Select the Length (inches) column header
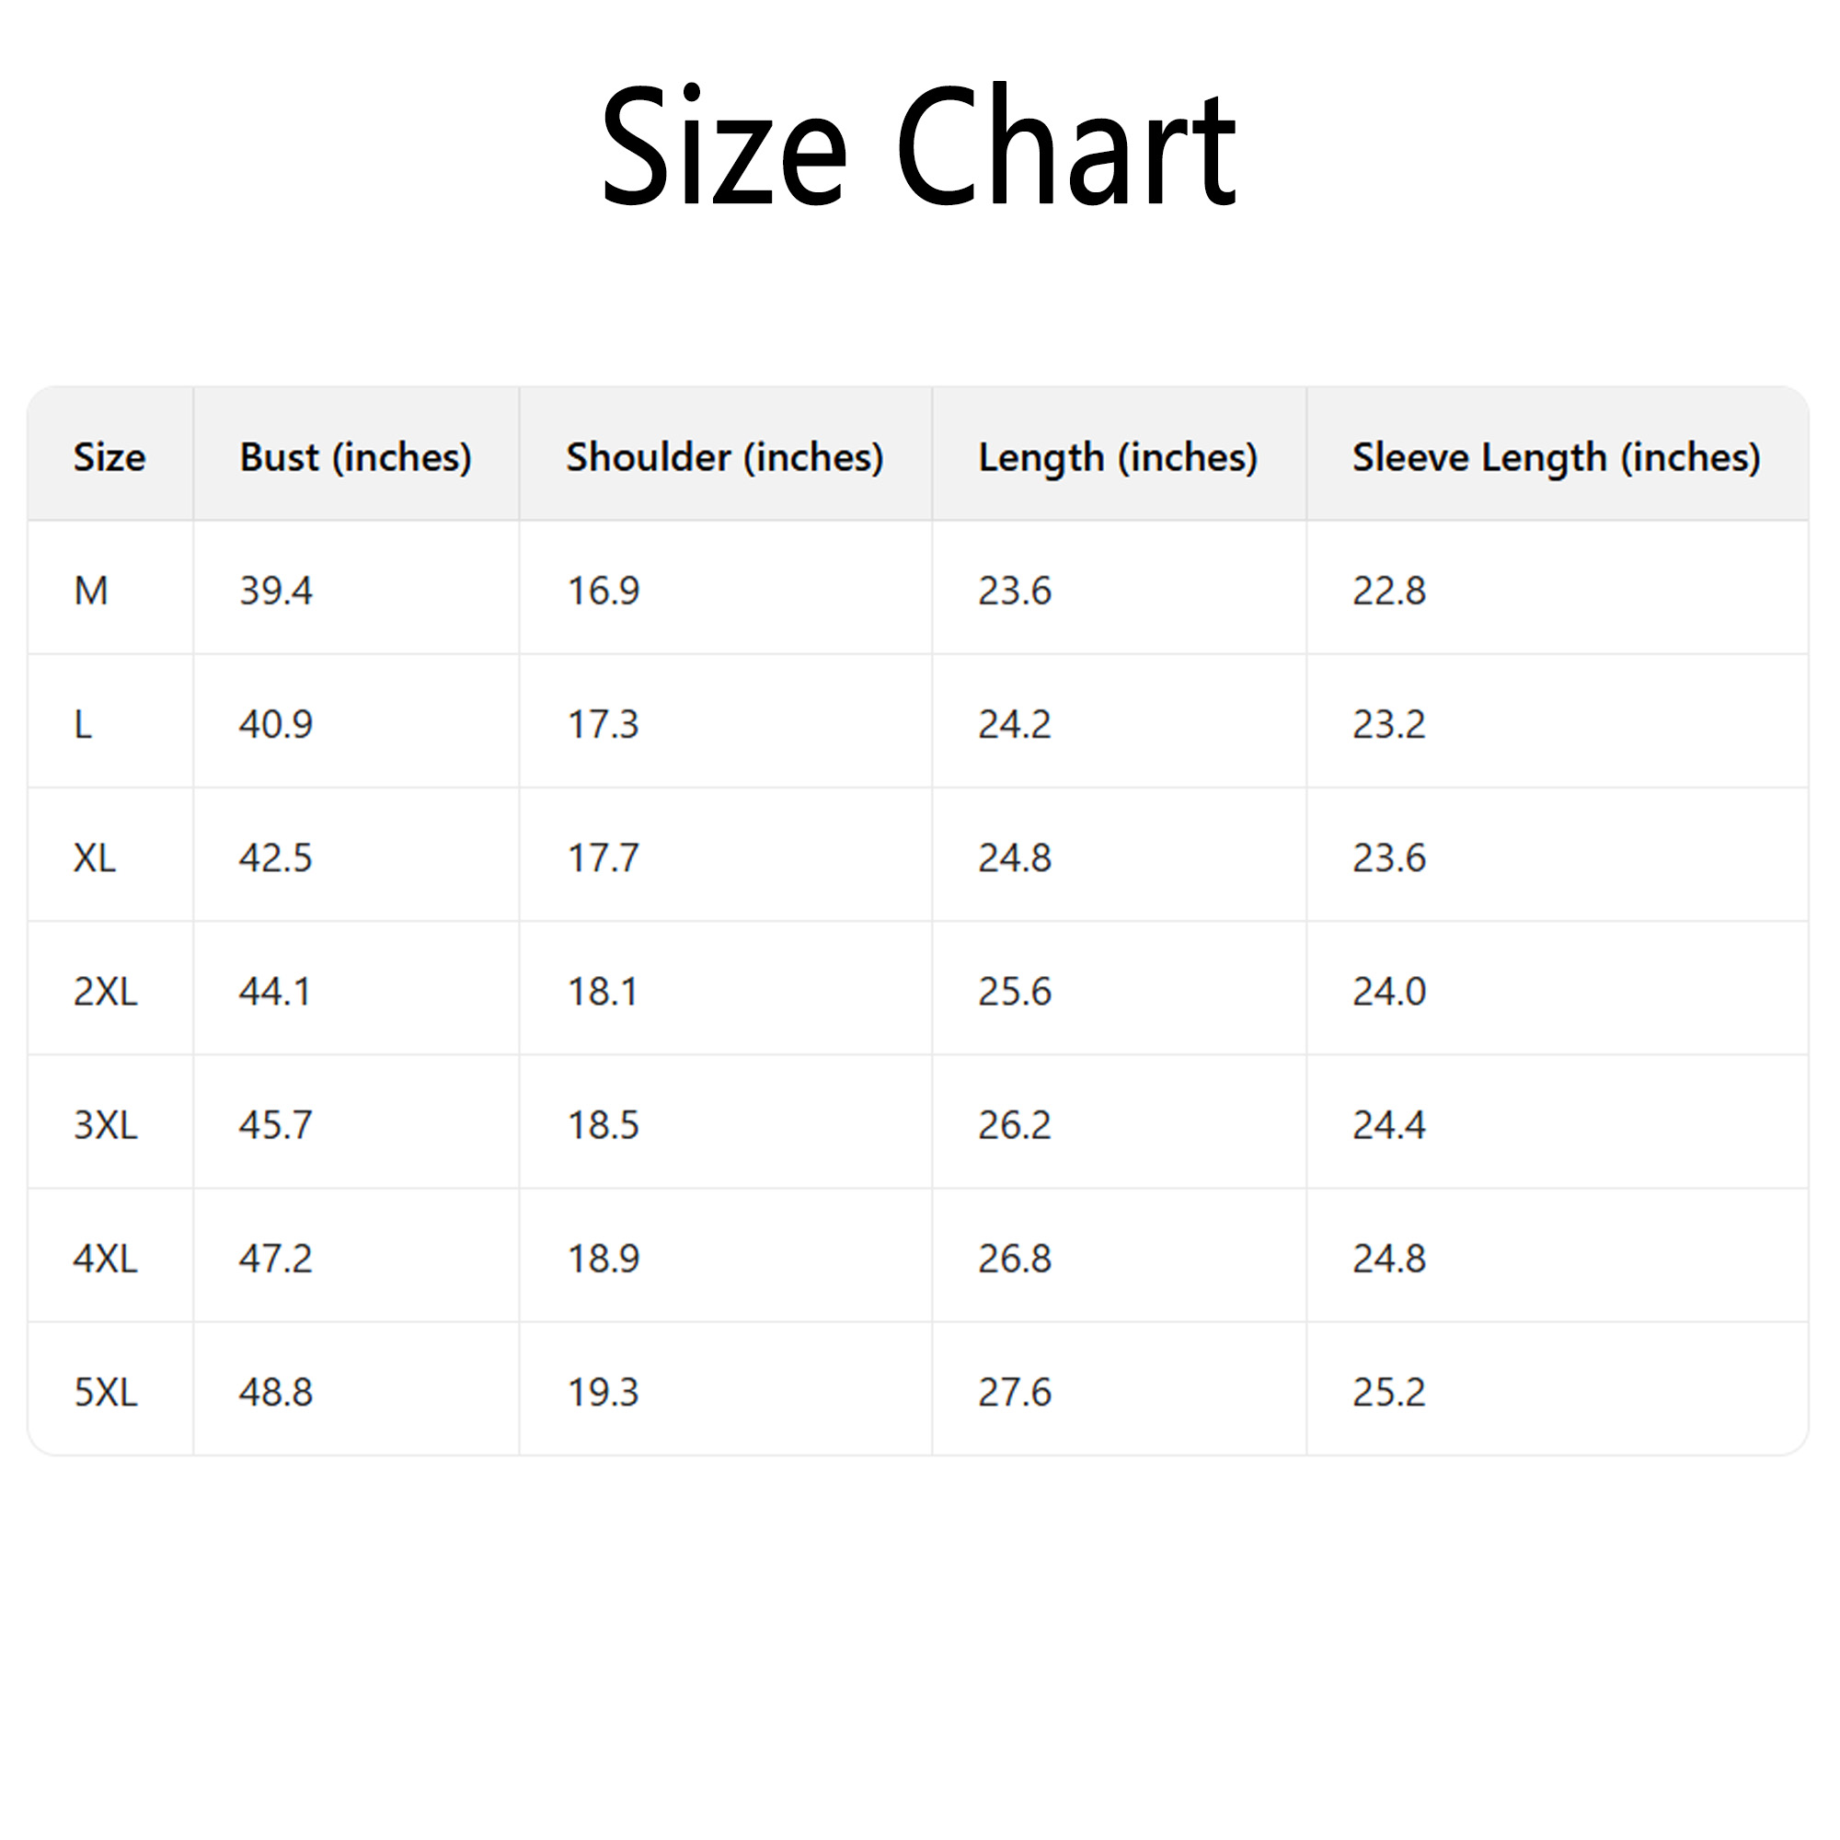The height and width of the screenshot is (1840, 1840). [x=1117, y=457]
